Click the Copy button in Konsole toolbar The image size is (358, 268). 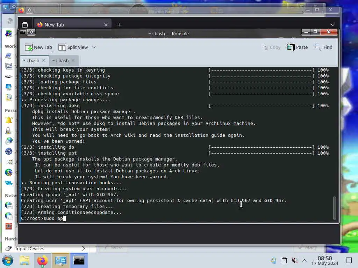tap(271, 47)
